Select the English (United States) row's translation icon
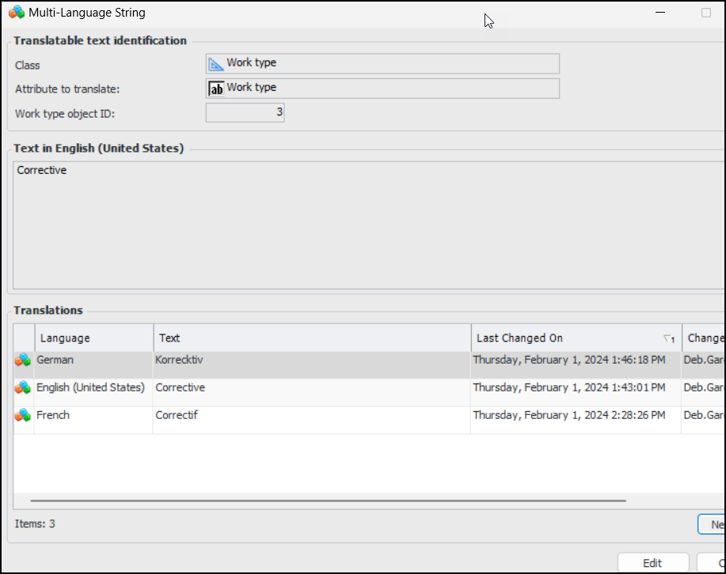This screenshot has height=574, width=726. 23,387
